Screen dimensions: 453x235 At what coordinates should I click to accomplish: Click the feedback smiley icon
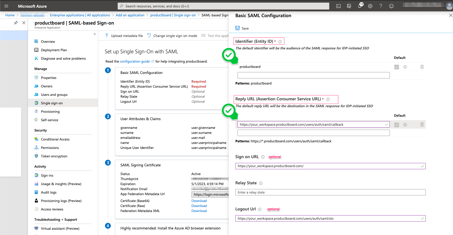coord(391,6)
